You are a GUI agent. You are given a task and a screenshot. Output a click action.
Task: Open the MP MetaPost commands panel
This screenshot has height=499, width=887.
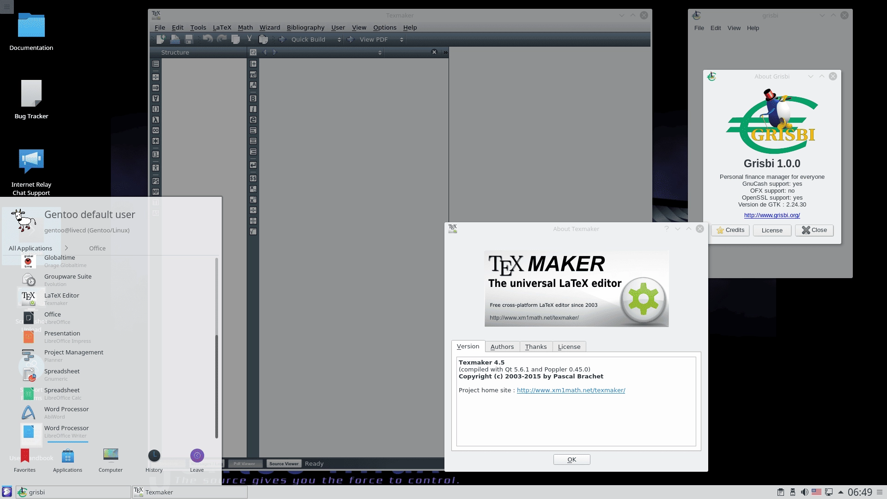pos(156,192)
